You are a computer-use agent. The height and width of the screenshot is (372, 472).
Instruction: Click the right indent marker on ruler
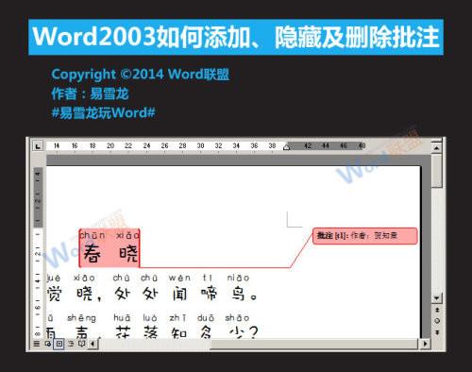click(x=286, y=147)
